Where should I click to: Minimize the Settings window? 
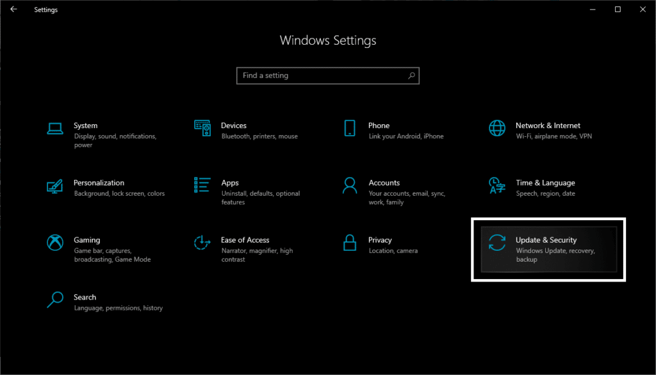click(593, 9)
